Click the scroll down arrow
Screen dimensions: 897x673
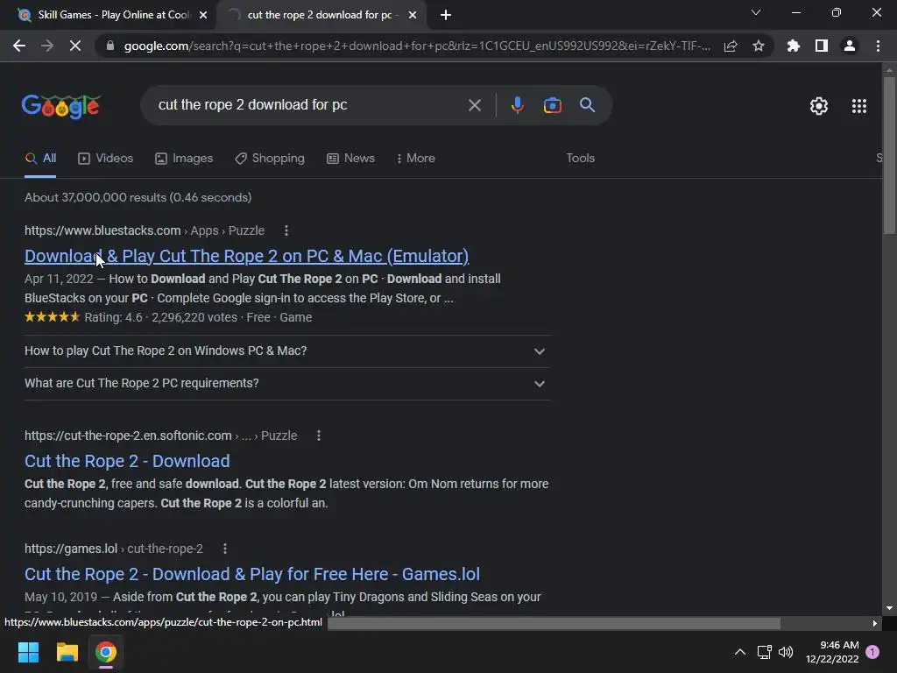(x=889, y=608)
